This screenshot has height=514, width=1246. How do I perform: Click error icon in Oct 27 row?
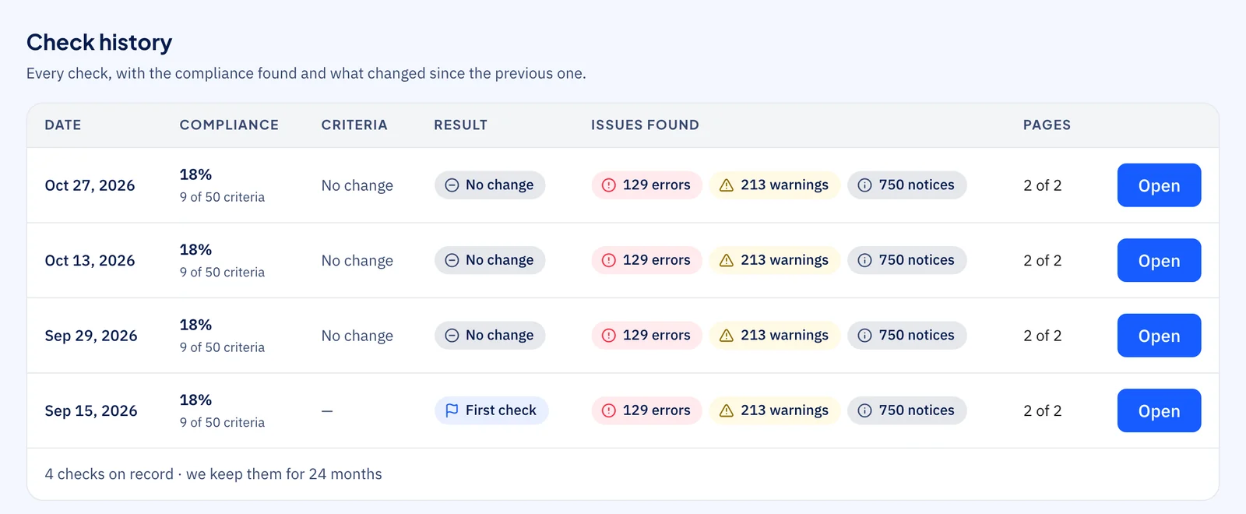coord(609,185)
